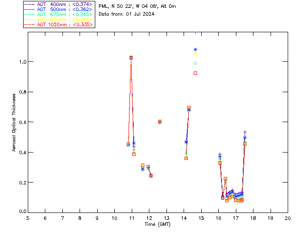Click the 5 hour x-axis label
The width and height of the screenshot is (296, 236).
point(28,218)
